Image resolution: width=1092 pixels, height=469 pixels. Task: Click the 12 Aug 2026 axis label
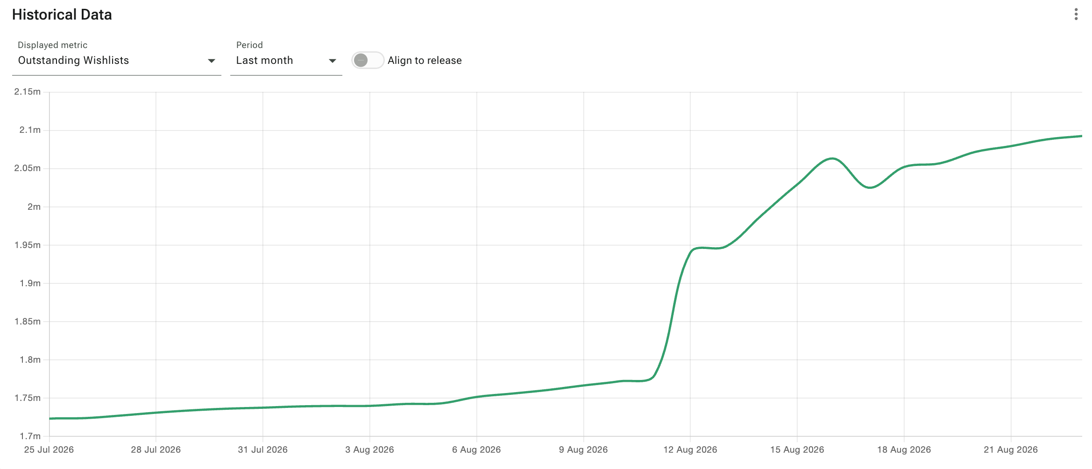click(x=690, y=450)
